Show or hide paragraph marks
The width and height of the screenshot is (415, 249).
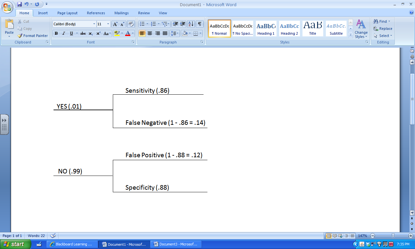pyautogui.click(x=200, y=24)
